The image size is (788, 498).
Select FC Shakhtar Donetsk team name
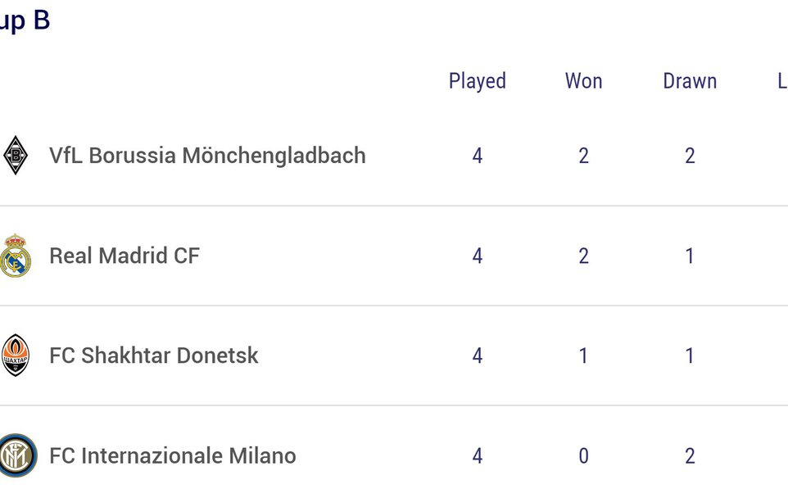[x=154, y=355]
